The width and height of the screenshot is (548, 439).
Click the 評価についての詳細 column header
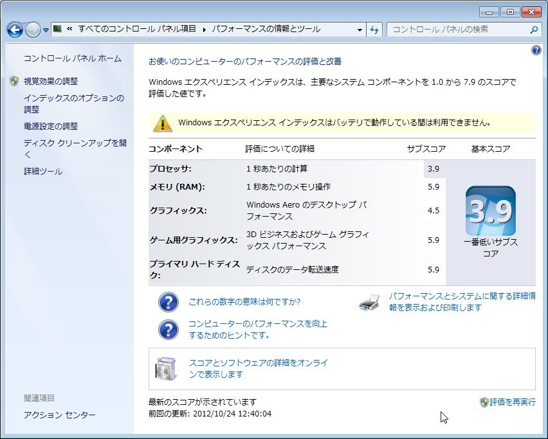tap(280, 148)
